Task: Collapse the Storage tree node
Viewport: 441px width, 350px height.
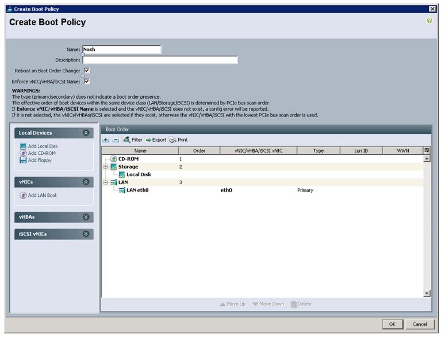Action: pyautogui.click(x=105, y=167)
